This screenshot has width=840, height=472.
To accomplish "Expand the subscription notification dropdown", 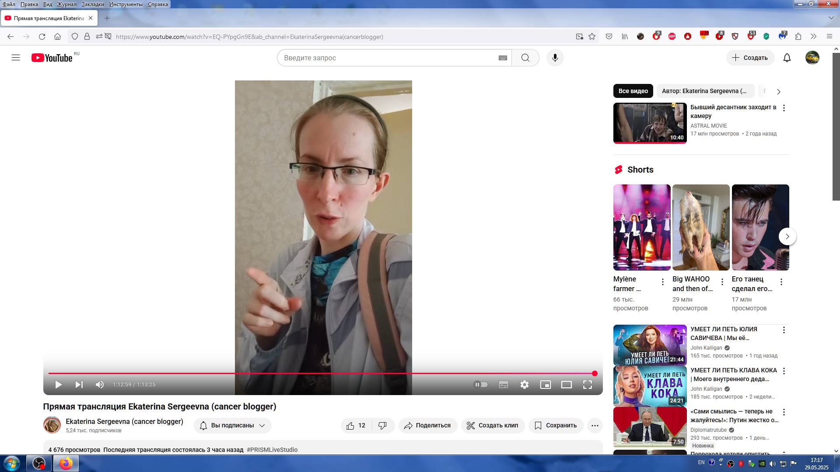I will [x=233, y=425].
